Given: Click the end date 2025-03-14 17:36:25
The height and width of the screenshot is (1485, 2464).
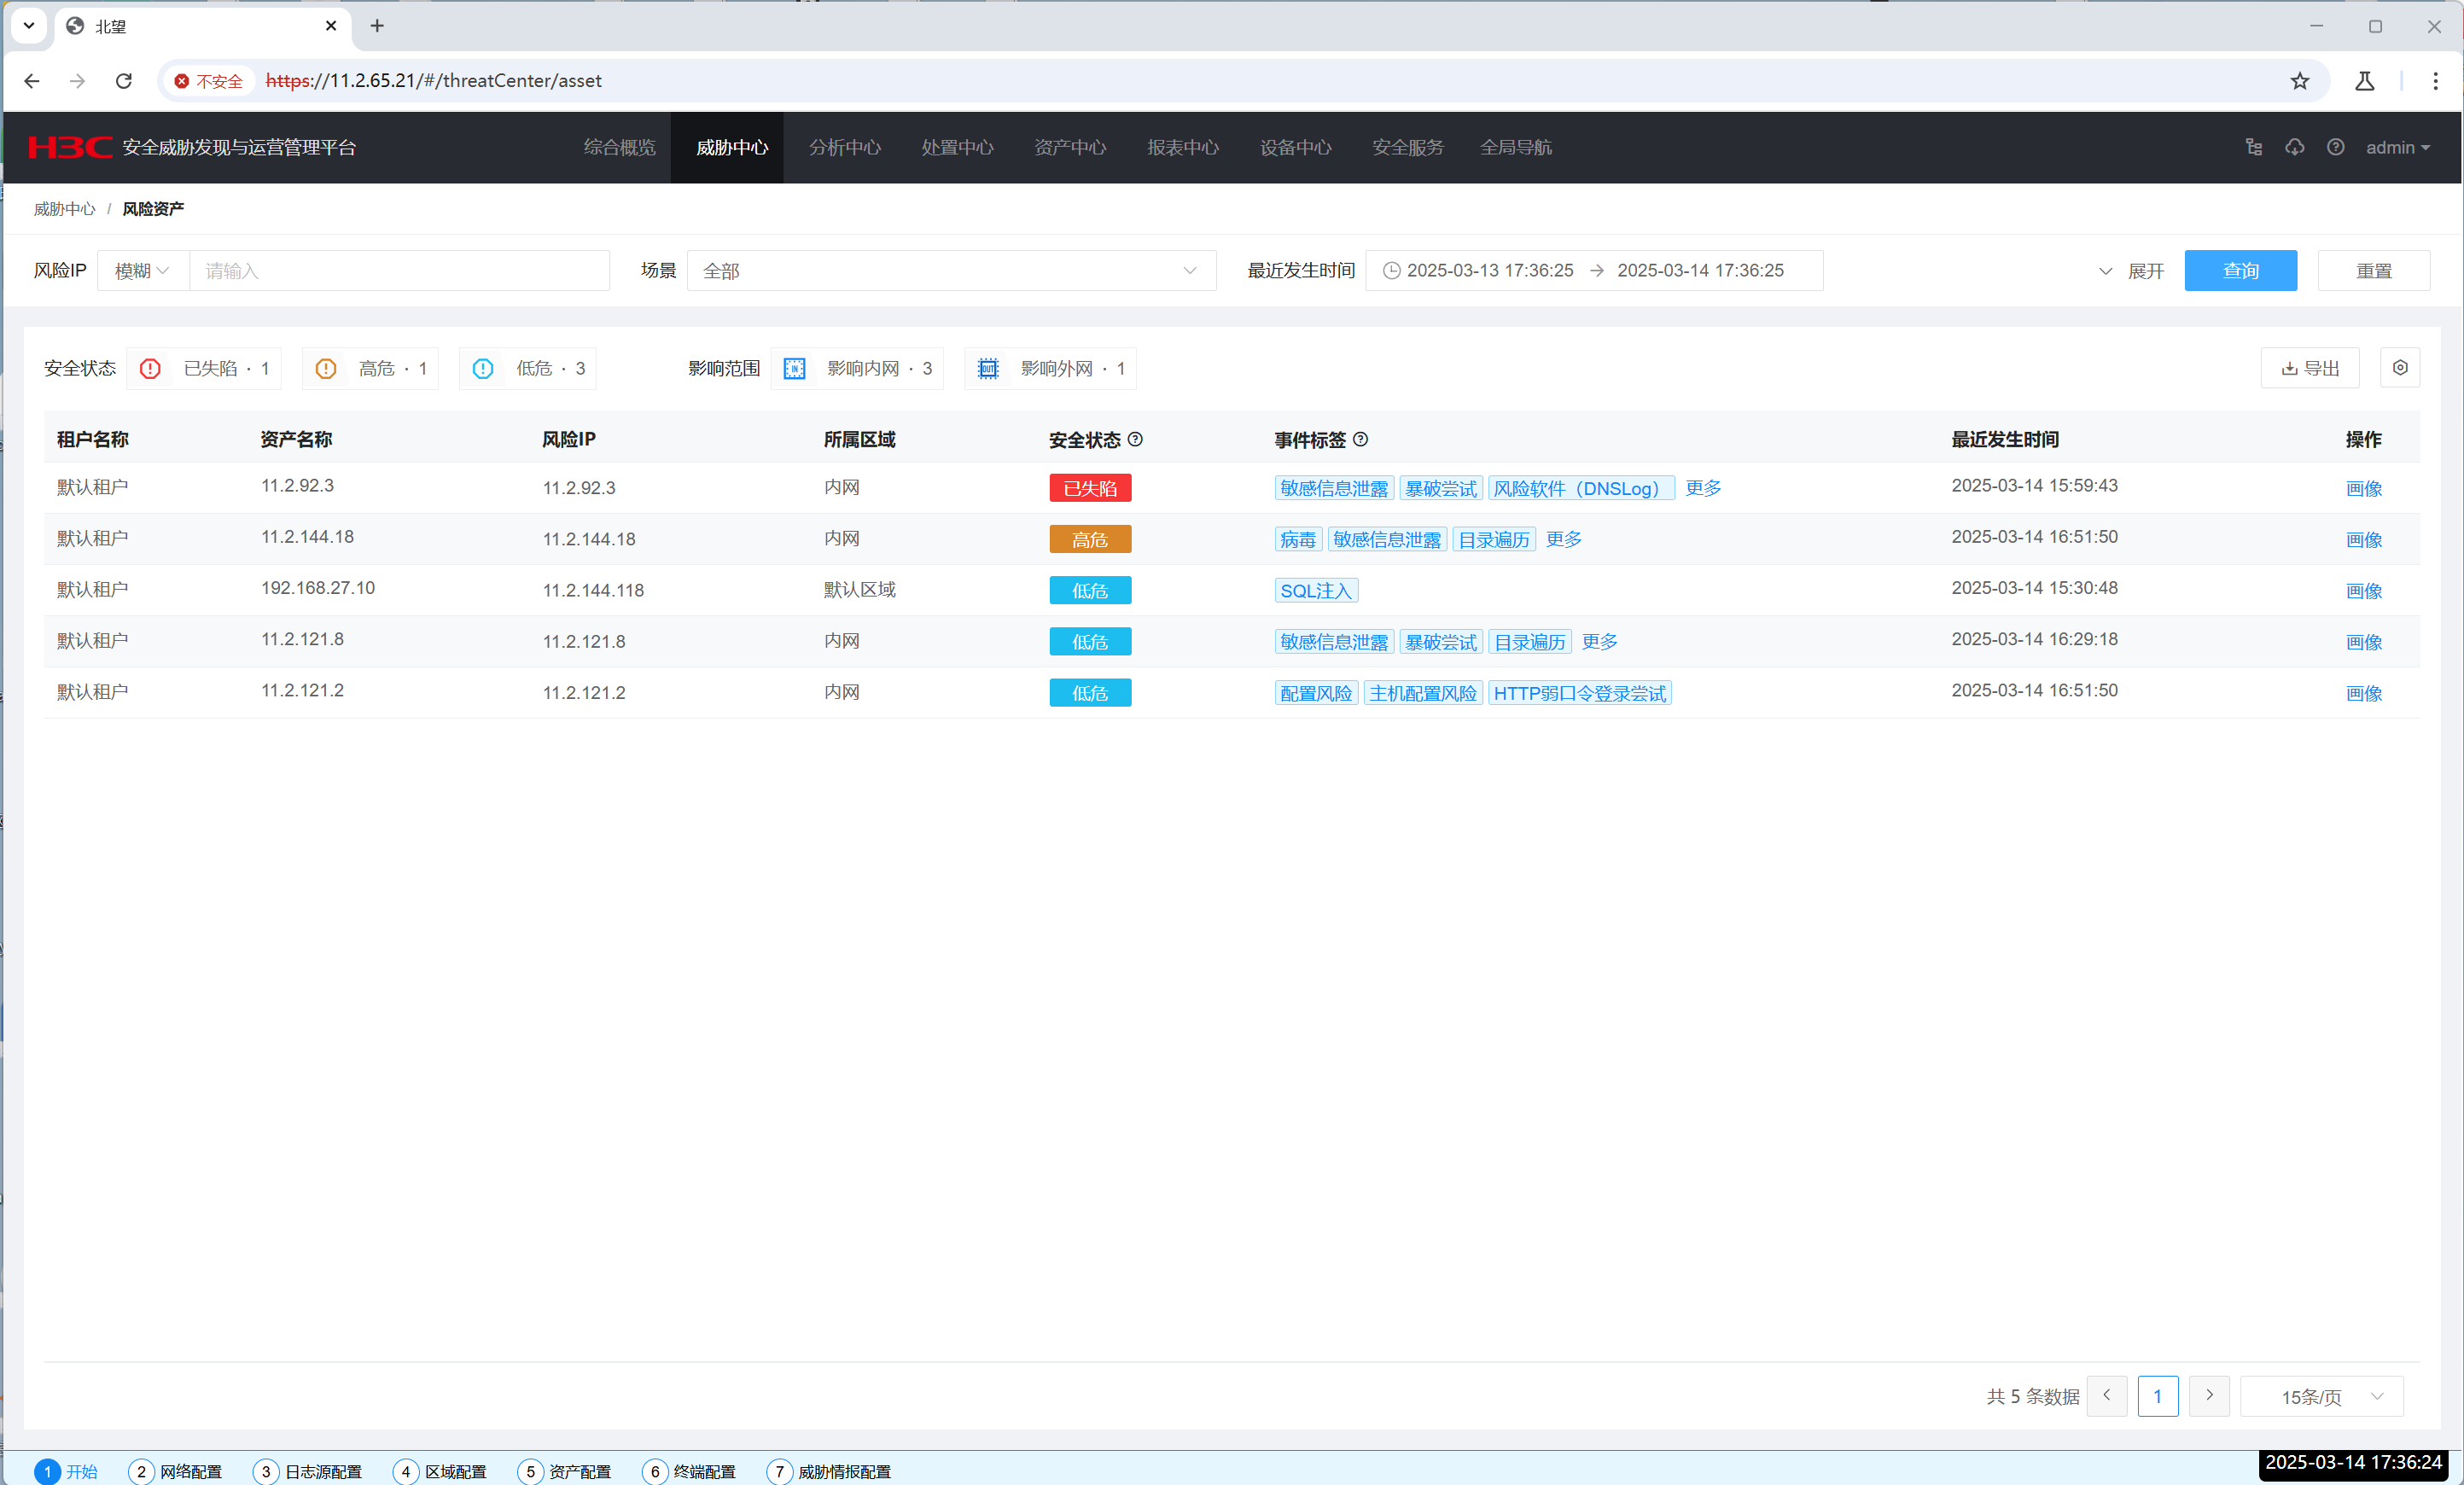Looking at the screenshot, I should tap(1699, 270).
